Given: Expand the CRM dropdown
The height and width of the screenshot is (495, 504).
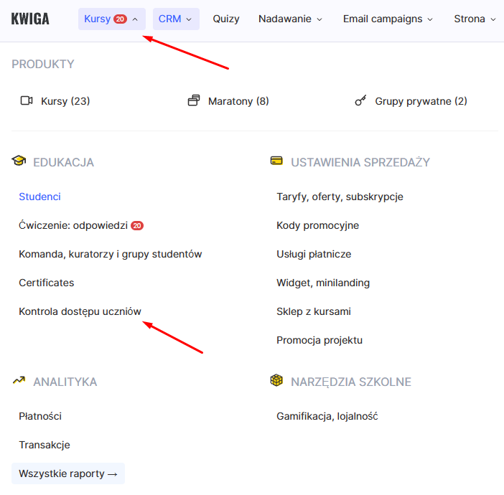Looking at the screenshot, I should (x=175, y=19).
